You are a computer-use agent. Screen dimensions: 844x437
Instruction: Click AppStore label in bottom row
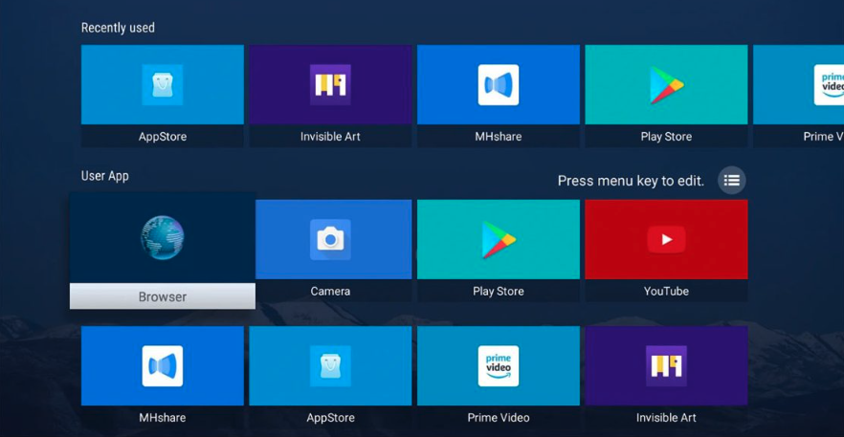(x=330, y=418)
